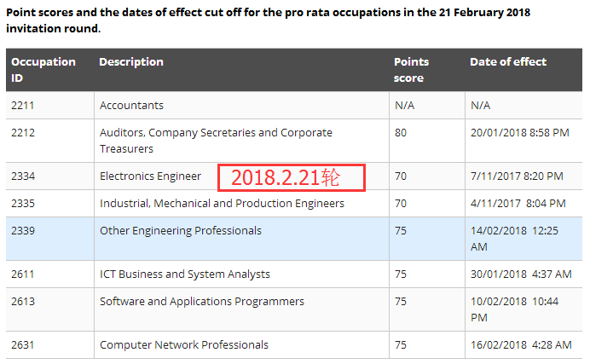Select ICT Business and System Analysts
This screenshot has width=590, height=364.
pos(185,274)
